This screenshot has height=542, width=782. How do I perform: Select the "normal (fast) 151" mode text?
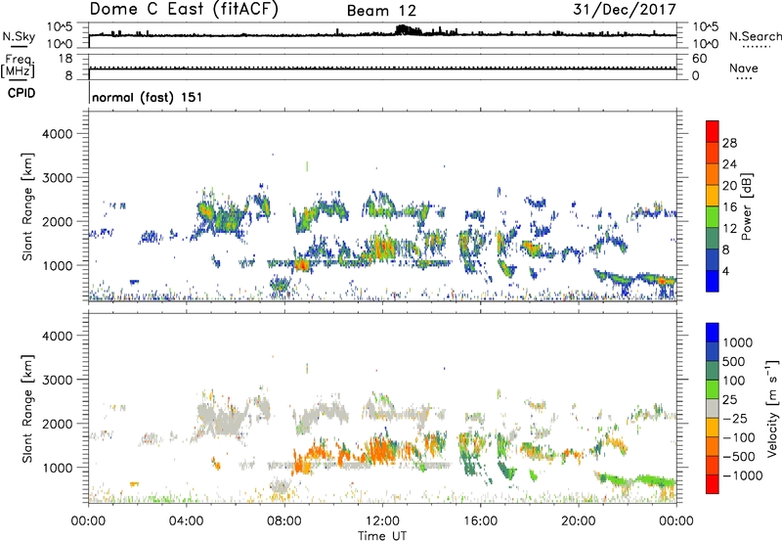148,97
